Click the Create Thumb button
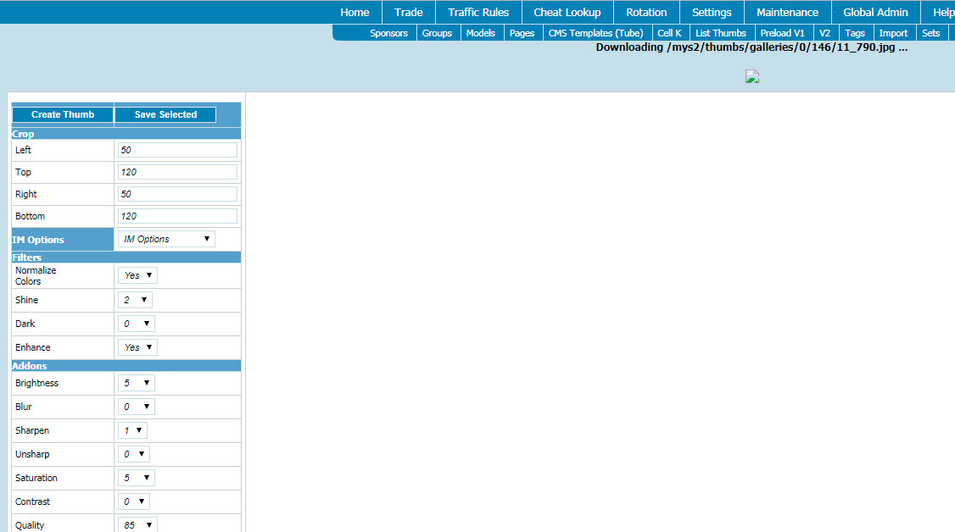The image size is (955, 532). 63,114
